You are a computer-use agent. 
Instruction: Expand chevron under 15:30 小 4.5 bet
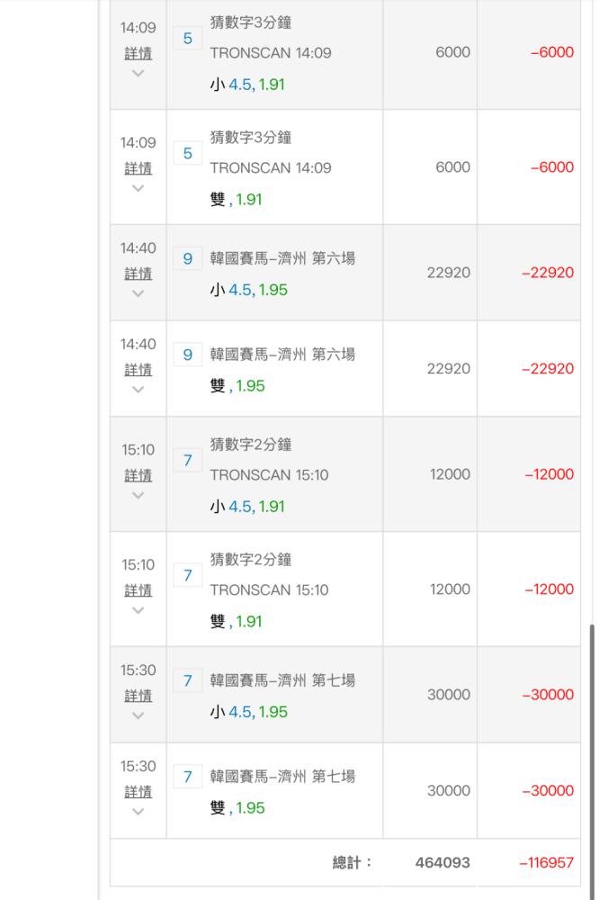point(138,715)
